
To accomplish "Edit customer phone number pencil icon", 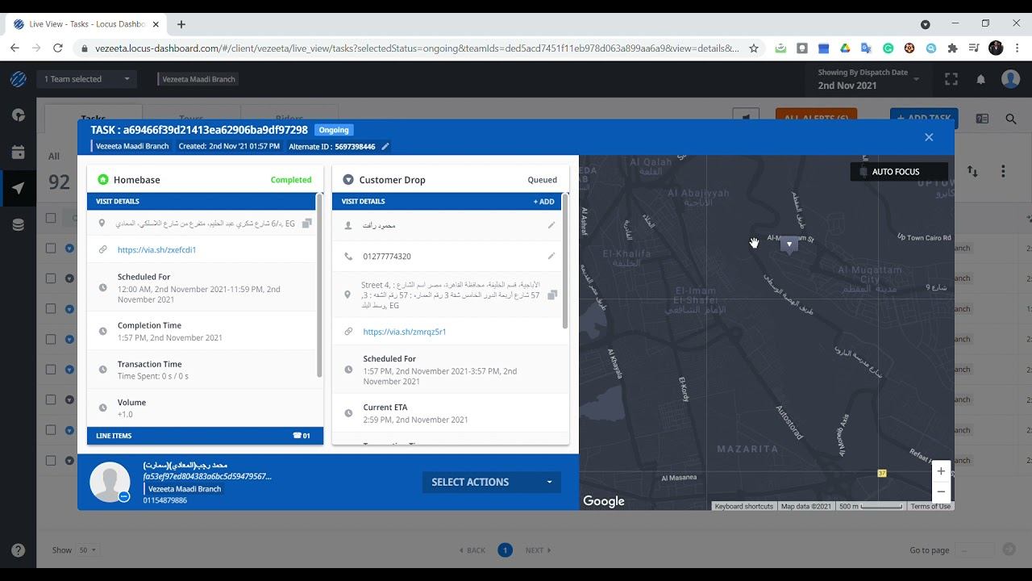I will 551,256.
